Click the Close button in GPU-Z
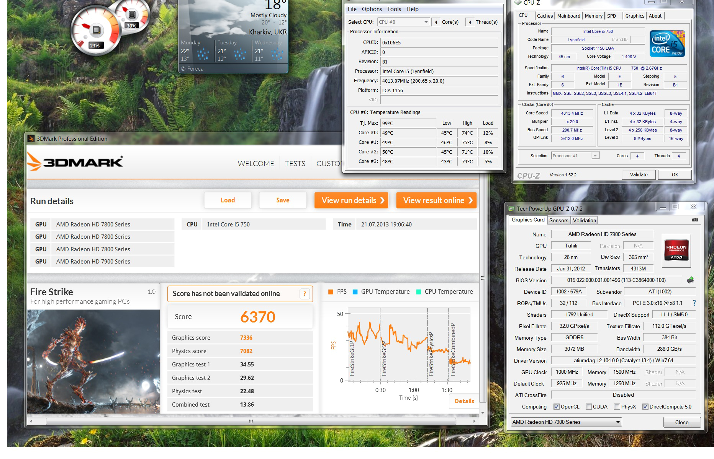 (x=682, y=422)
